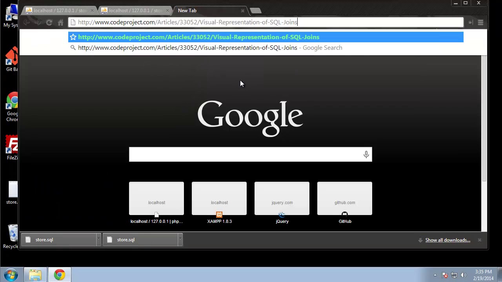Open a new tab with the new-tab button

pyautogui.click(x=255, y=11)
